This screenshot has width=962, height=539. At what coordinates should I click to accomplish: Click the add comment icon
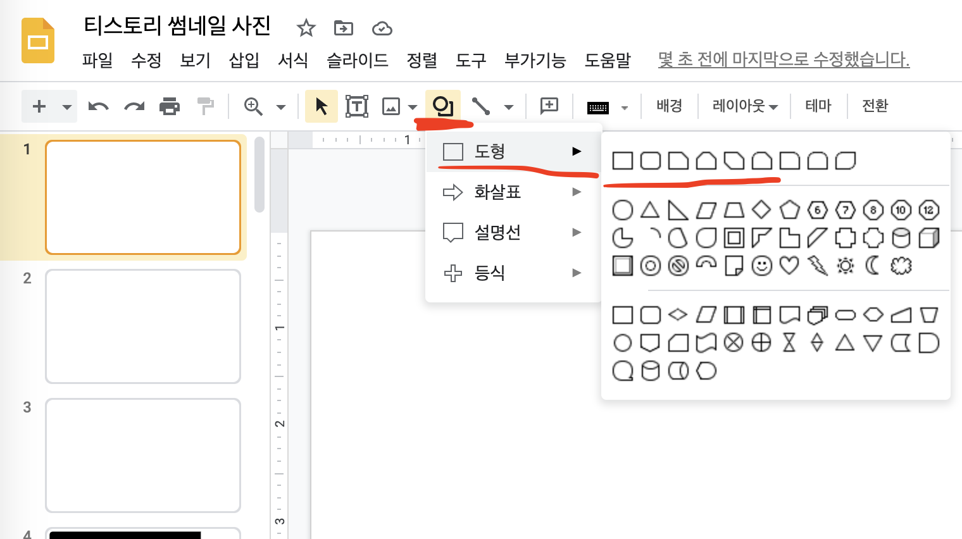click(x=549, y=106)
